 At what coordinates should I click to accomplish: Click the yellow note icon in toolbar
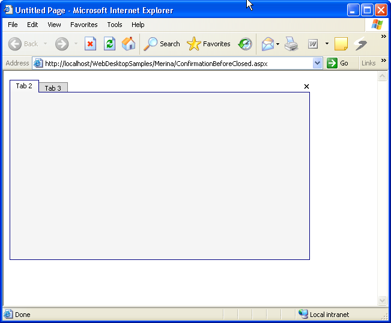click(x=341, y=44)
